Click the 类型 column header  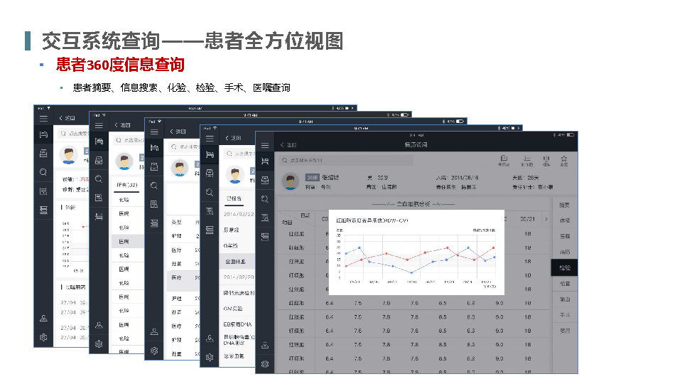(x=176, y=222)
